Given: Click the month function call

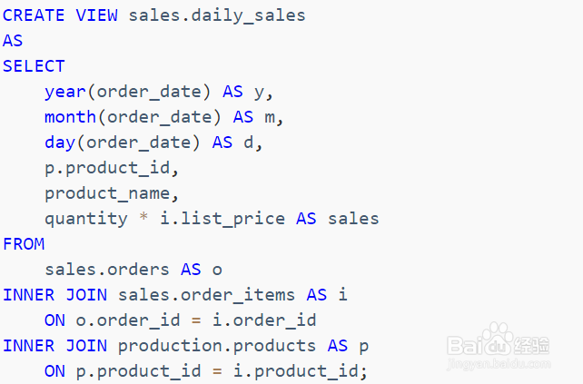Looking at the screenshot, I should [133, 117].
